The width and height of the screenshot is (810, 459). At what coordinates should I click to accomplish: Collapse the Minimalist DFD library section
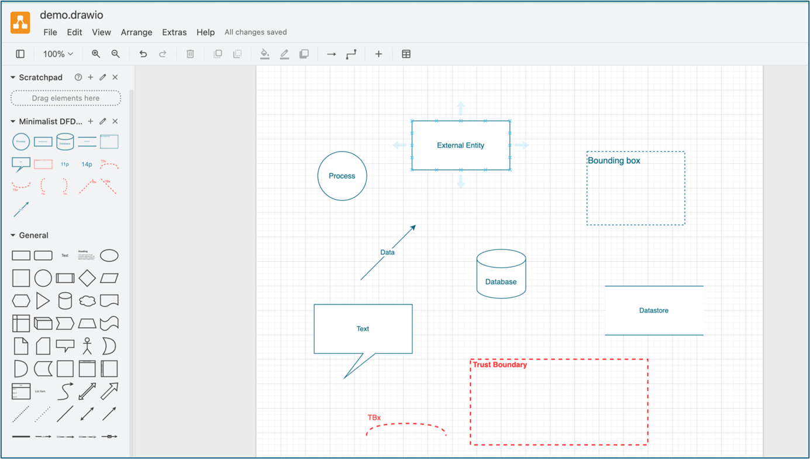13,121
